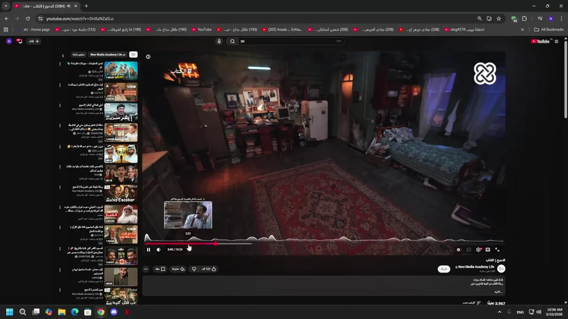
Task: Subscribe to New Media Academy Life
Action: click(x=444, y=269)
